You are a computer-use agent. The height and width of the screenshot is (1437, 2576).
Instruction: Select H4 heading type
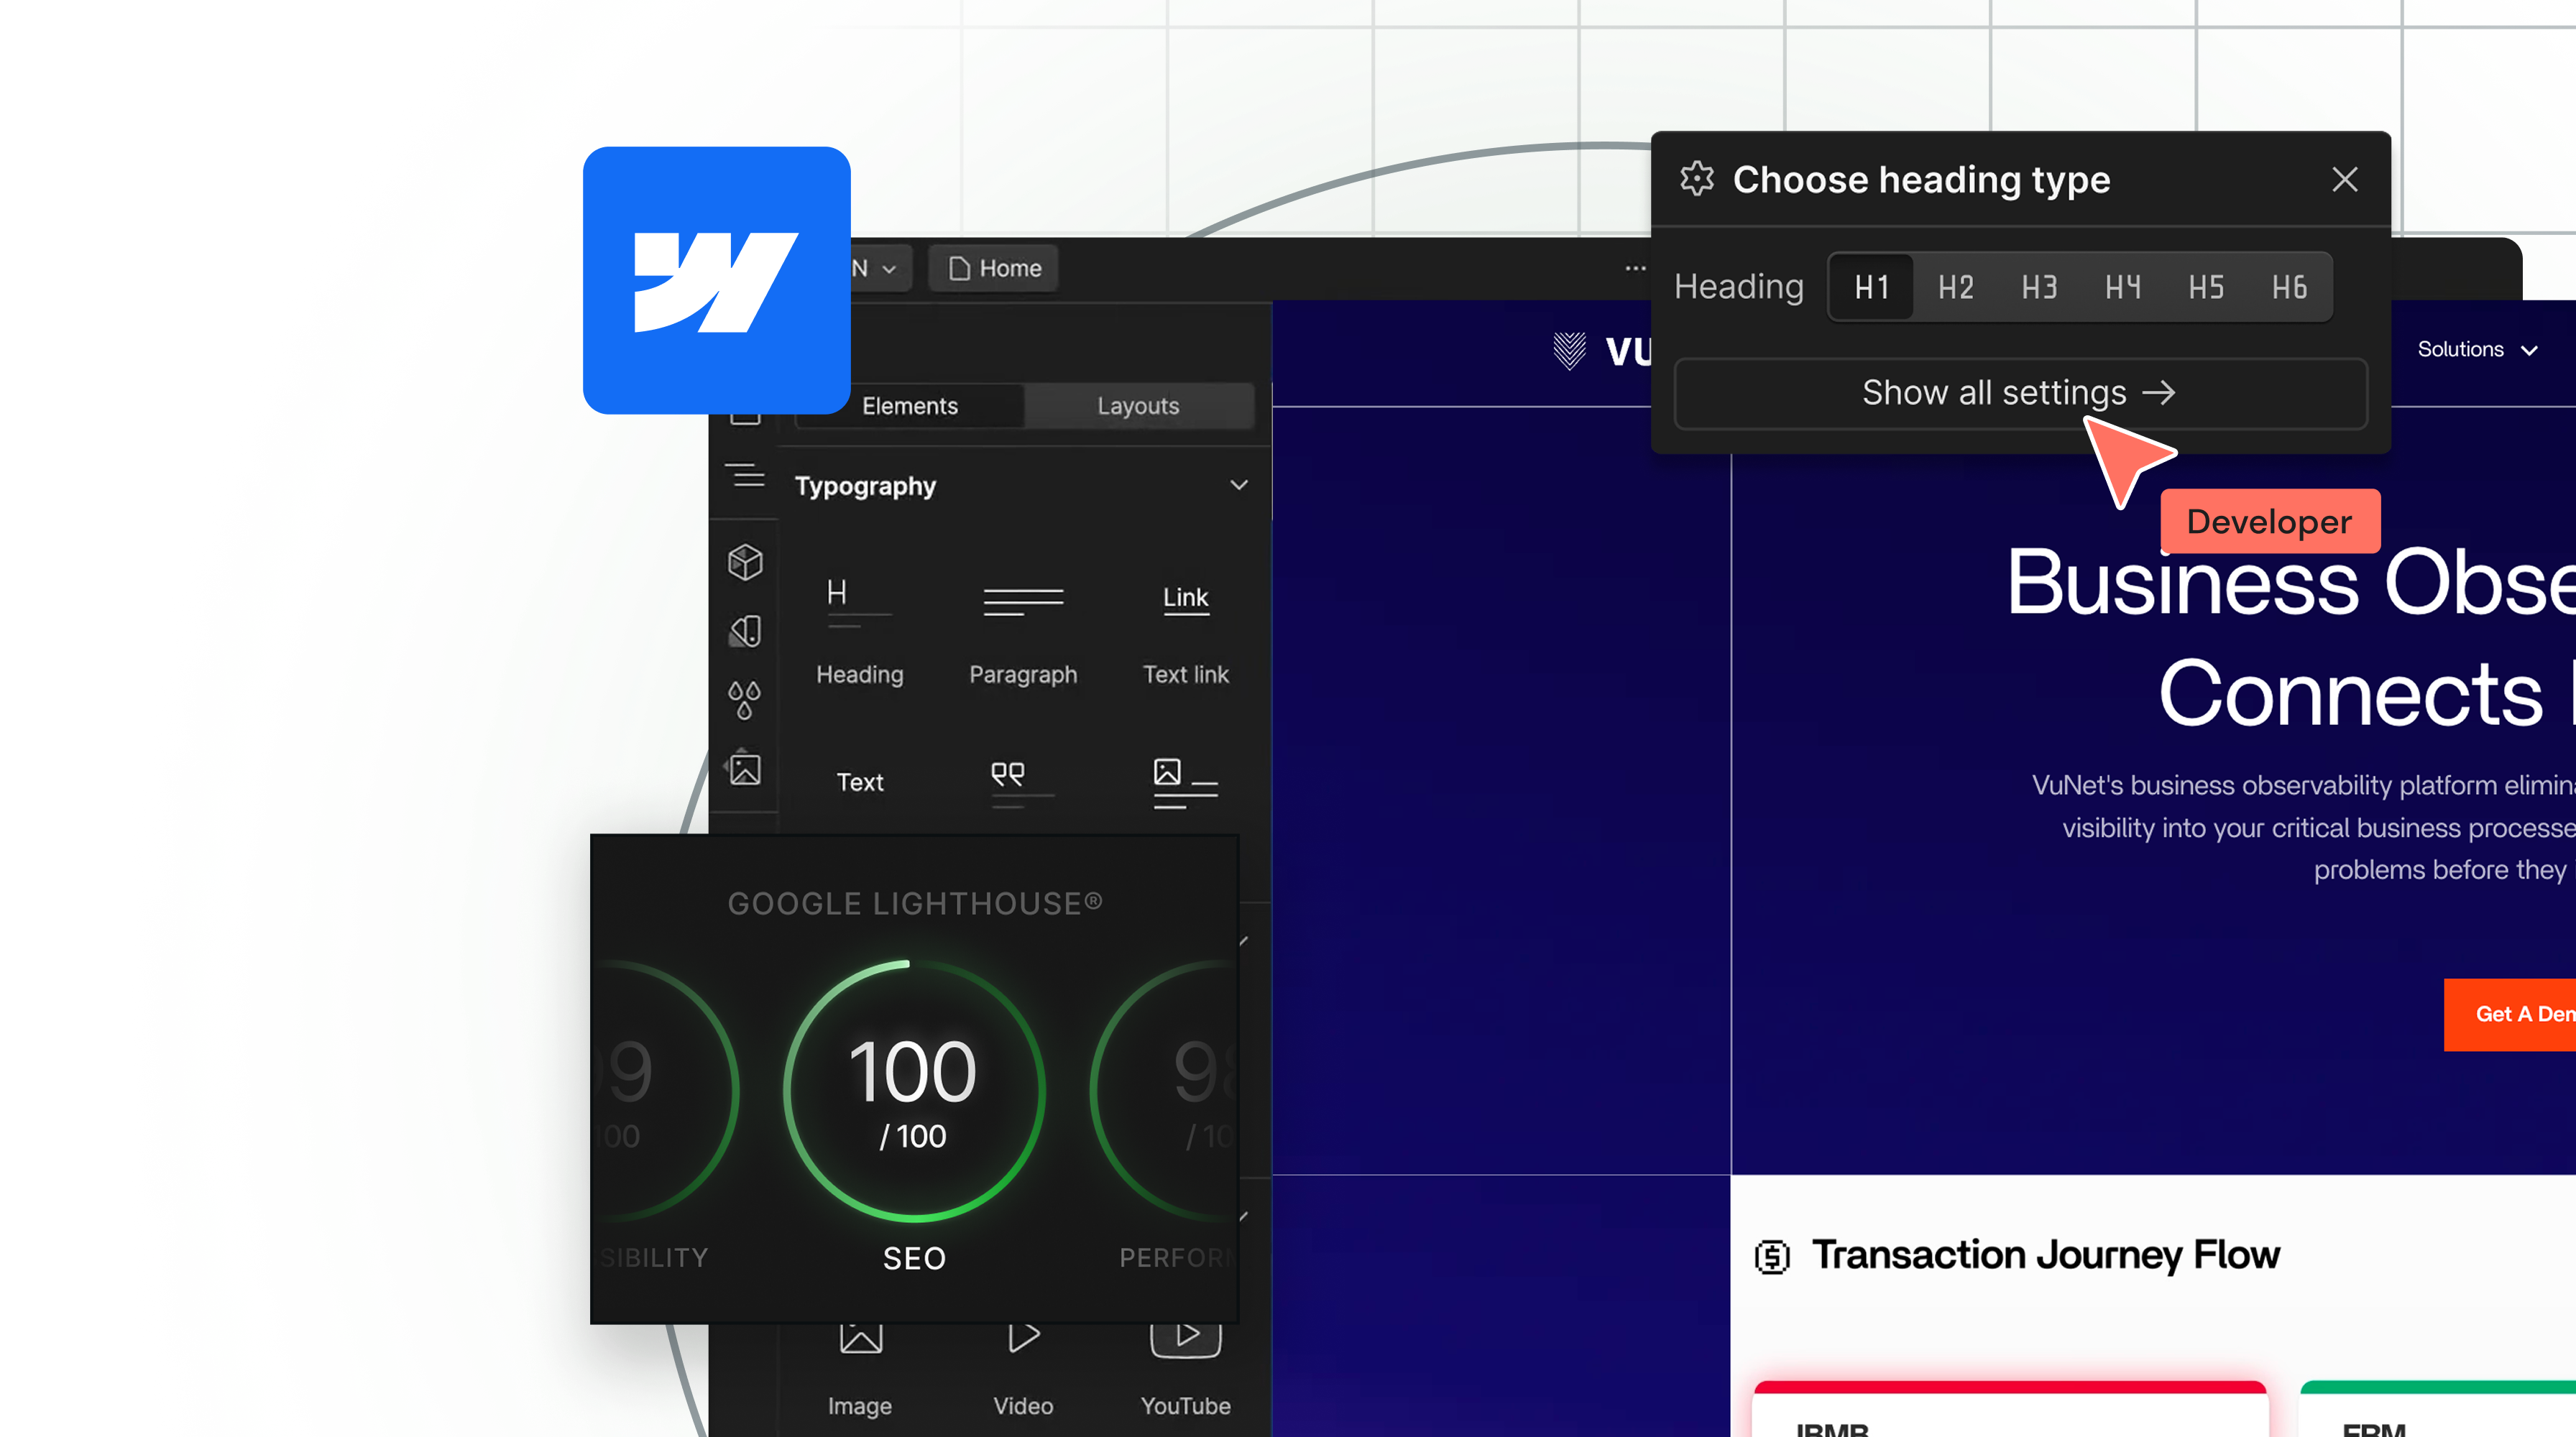[x=2123, y=288]
